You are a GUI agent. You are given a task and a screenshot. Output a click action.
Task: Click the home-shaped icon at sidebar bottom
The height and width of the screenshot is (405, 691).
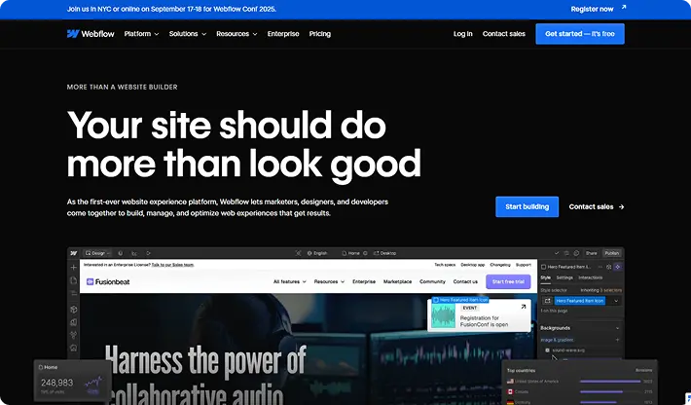[x=74, y=349]
